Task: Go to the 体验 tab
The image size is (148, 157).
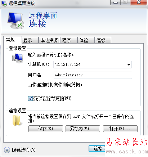Action: coord(86,40)
